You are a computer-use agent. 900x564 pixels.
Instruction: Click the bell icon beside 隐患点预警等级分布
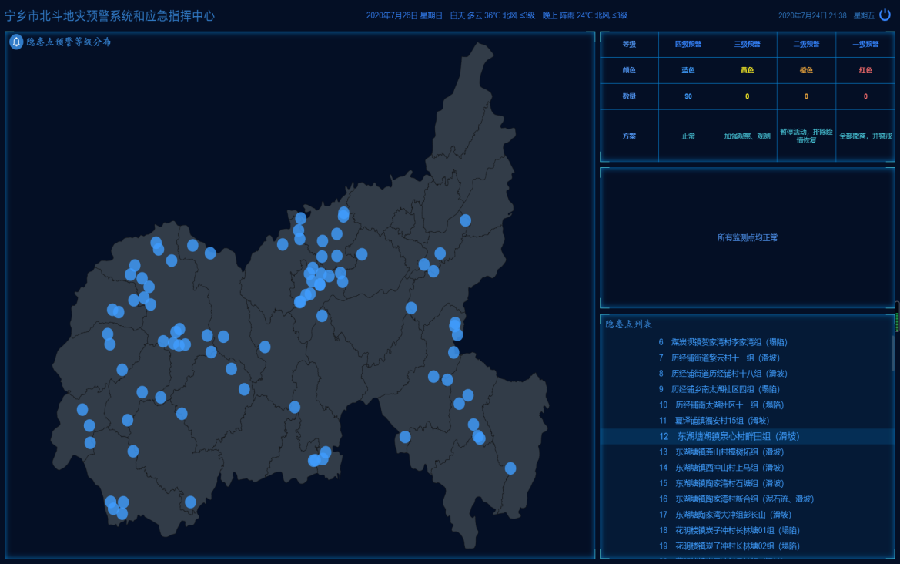(15, 42)
